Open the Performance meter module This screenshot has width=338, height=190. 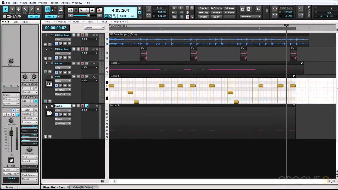click(x=267, y=10)
